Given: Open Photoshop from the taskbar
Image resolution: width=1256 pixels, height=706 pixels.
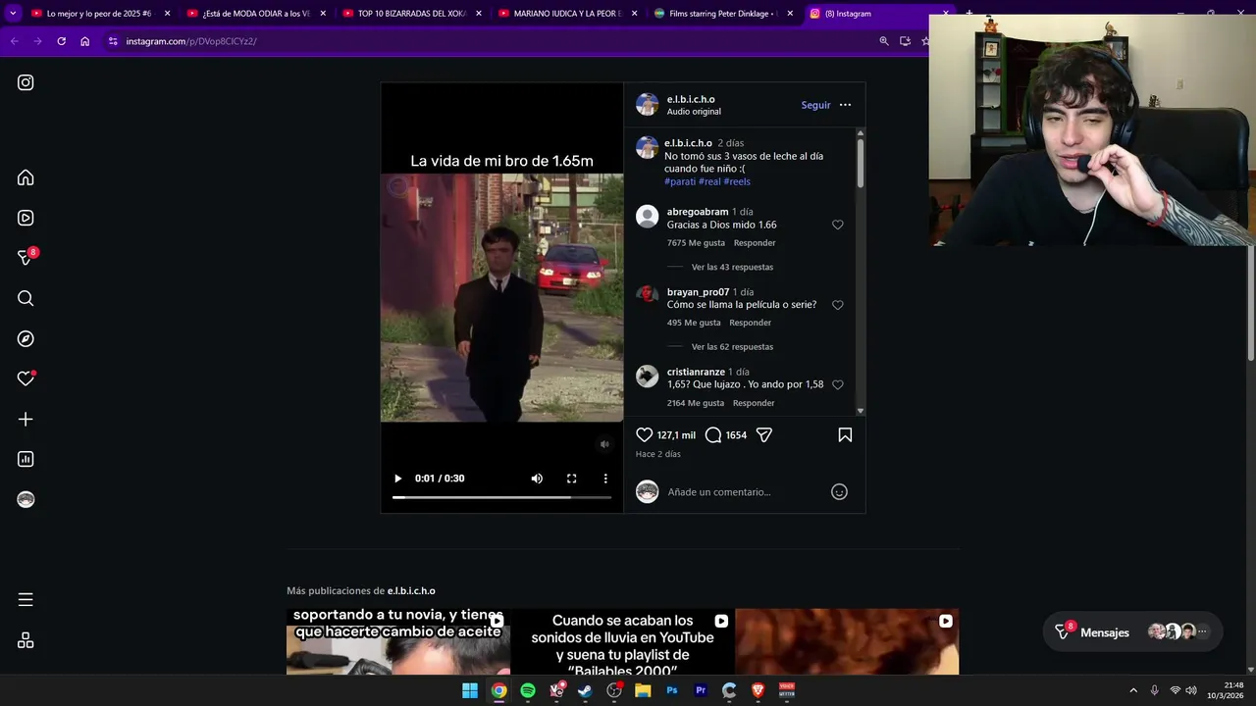Looking at the screenshot, I should pos(672,690).
